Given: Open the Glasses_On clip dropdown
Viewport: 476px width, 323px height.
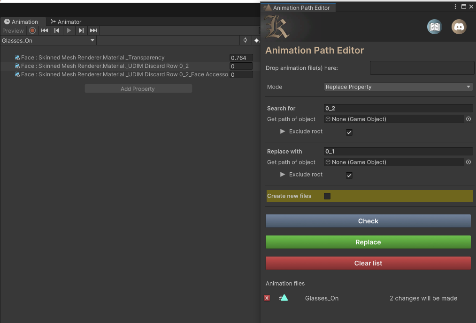Looking at the screenshot, I should coord(48,41).
